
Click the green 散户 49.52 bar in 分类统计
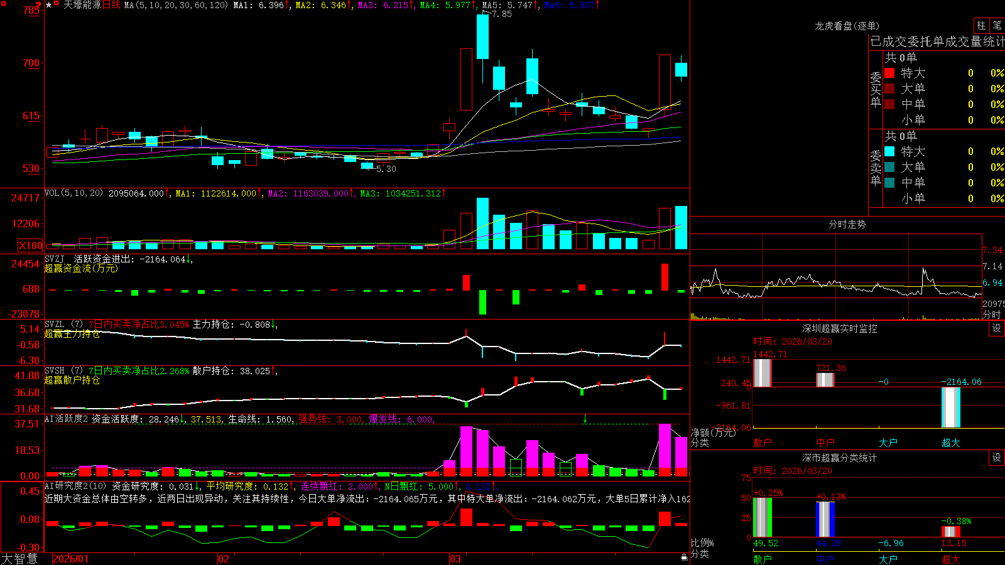[762, 517]
